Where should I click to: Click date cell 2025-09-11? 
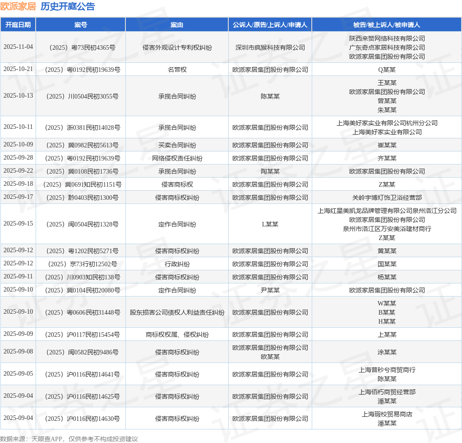[18, 276]
